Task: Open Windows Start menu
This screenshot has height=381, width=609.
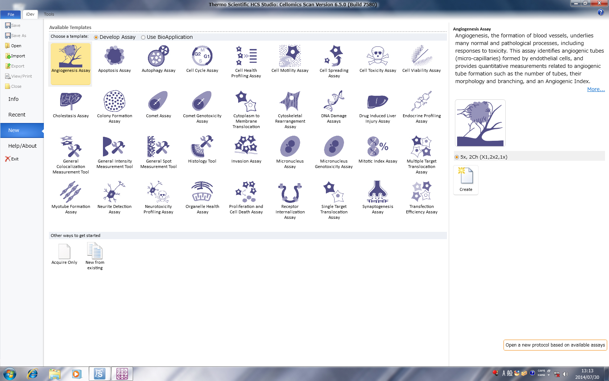Action: tap(10, 373)
